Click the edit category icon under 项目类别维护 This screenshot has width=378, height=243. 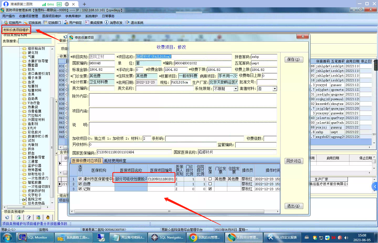point(28,217)
